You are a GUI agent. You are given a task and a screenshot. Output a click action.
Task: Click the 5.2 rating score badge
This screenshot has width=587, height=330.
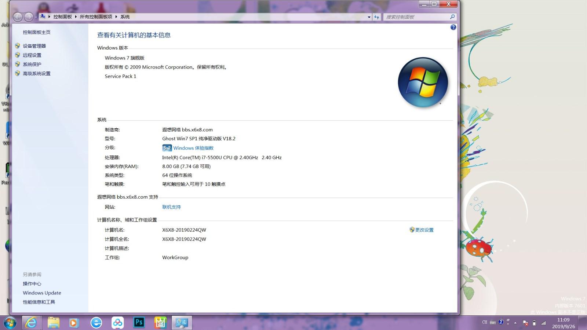click(x=167, y=148)
